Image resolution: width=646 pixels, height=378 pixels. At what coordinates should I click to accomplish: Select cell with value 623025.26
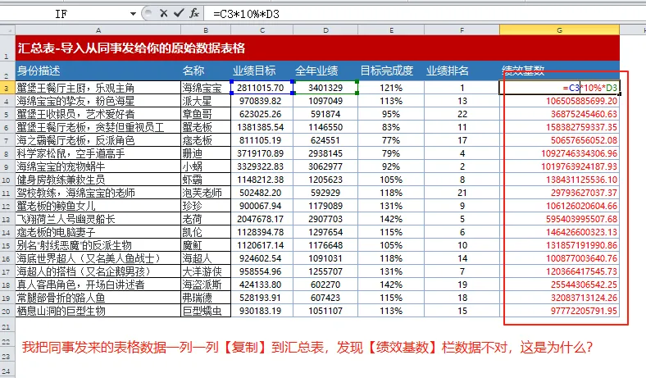click(262, 114)
